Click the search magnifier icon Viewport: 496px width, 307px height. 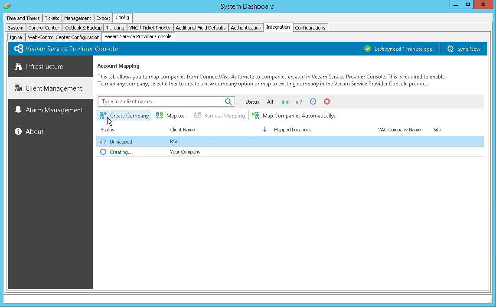(228, 101)
